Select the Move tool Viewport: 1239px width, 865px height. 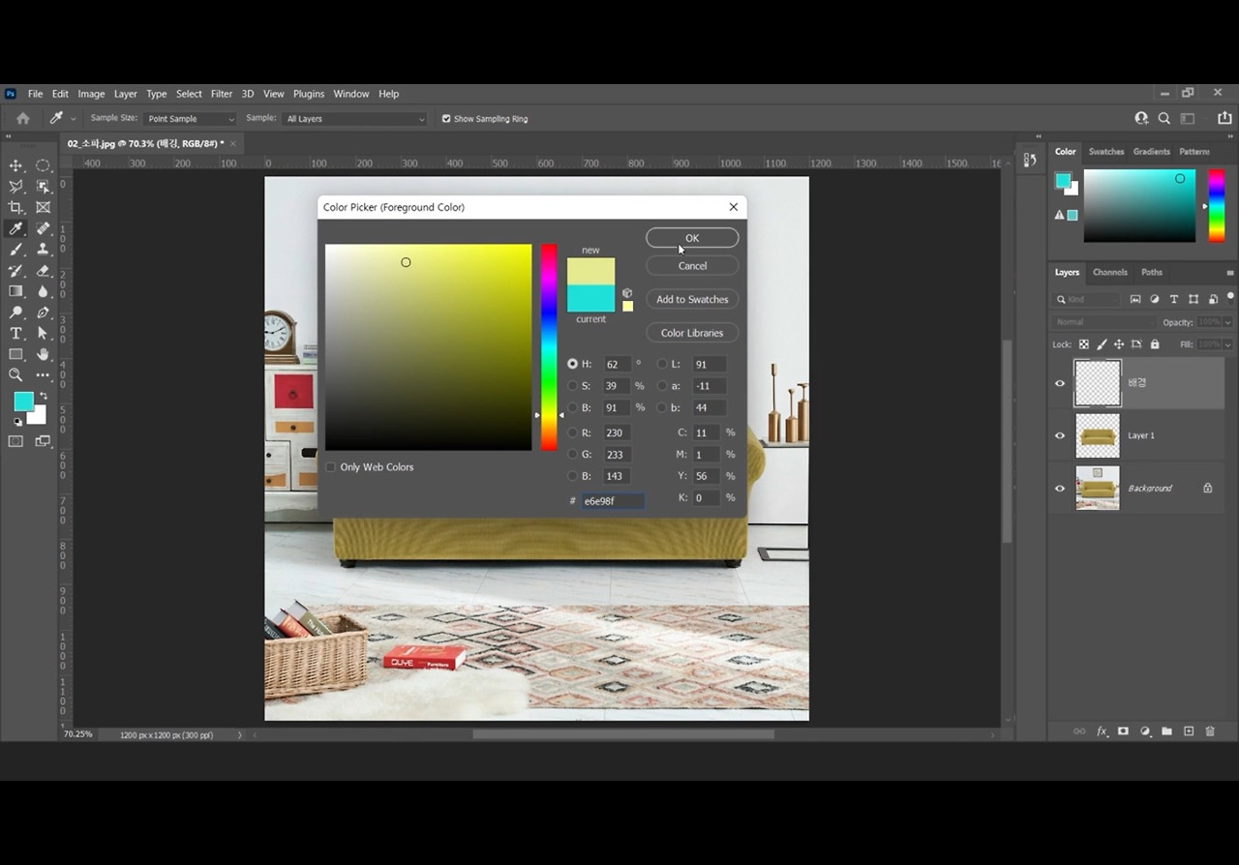15,165
